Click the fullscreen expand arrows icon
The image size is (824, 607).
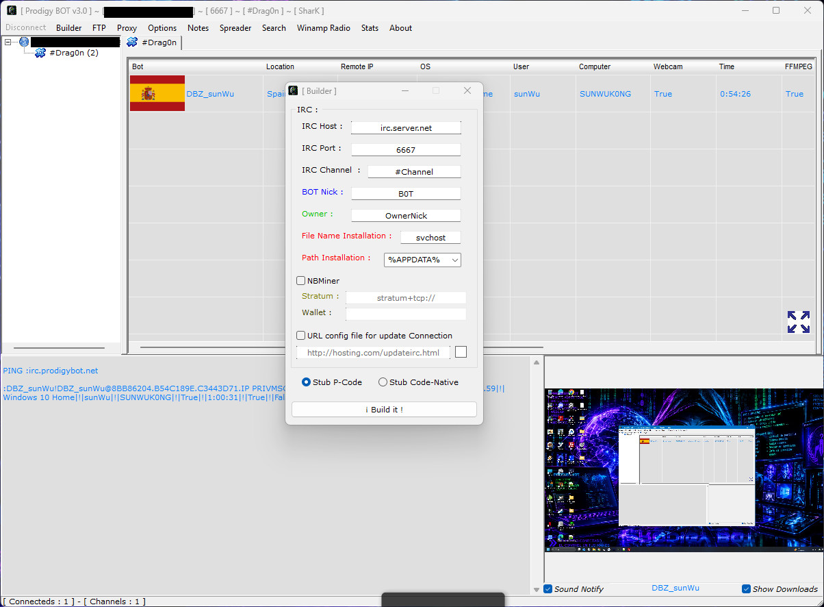(x=799, y=321)
